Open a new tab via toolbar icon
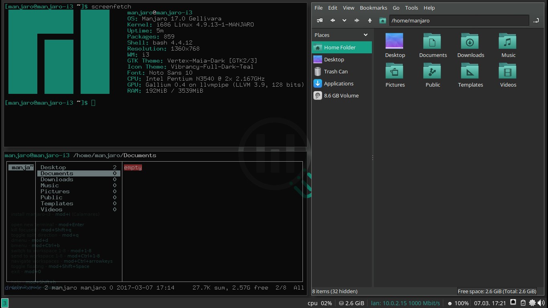The image size is (548, 308). 320,20
